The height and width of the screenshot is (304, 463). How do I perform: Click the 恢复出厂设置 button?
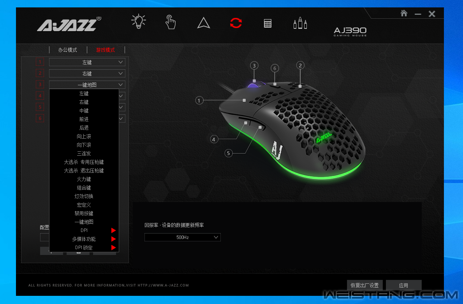[364, 285]
